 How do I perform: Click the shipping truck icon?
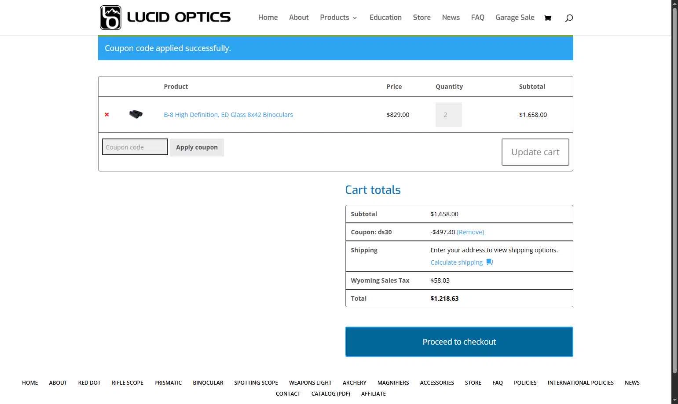pos(489,262)
